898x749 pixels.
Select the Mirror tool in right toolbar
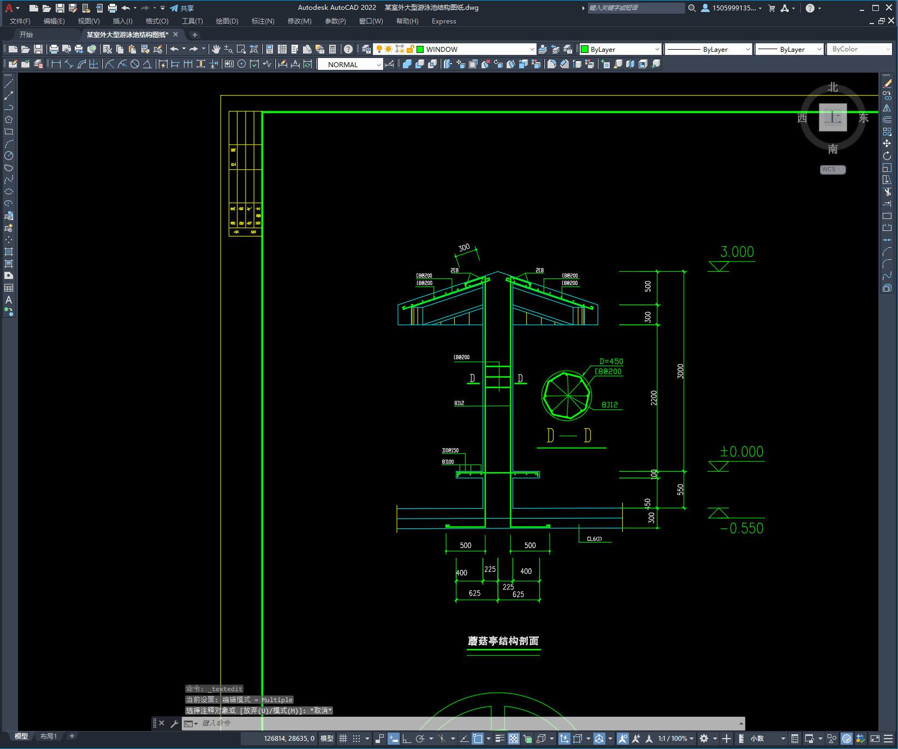coord(887,108)
